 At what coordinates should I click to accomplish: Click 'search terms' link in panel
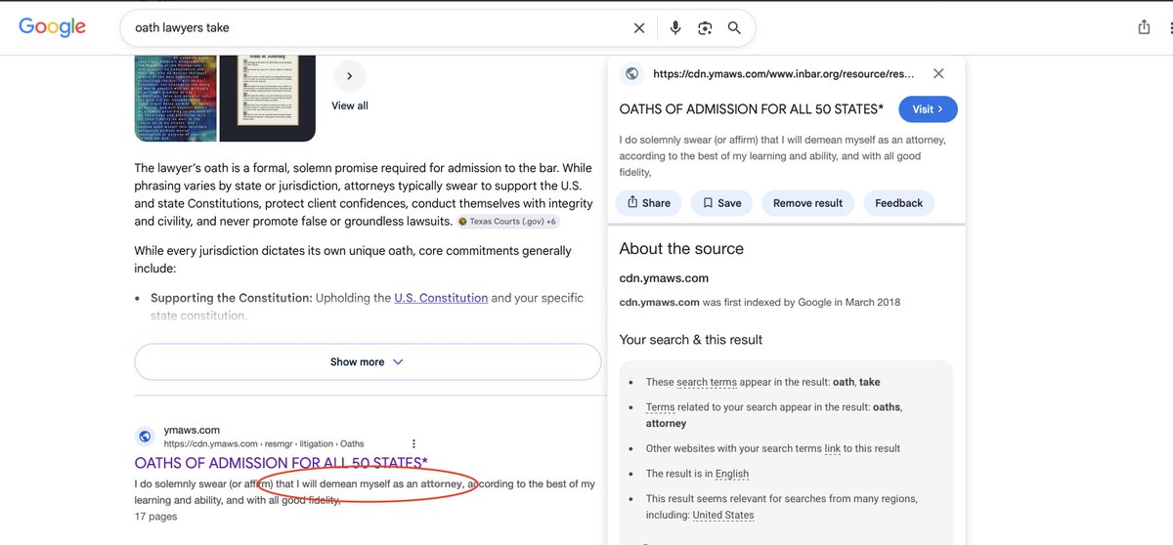[x=707, y=382]
